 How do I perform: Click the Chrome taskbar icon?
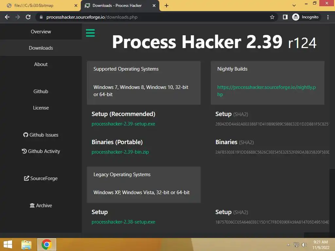coord(46,244)
